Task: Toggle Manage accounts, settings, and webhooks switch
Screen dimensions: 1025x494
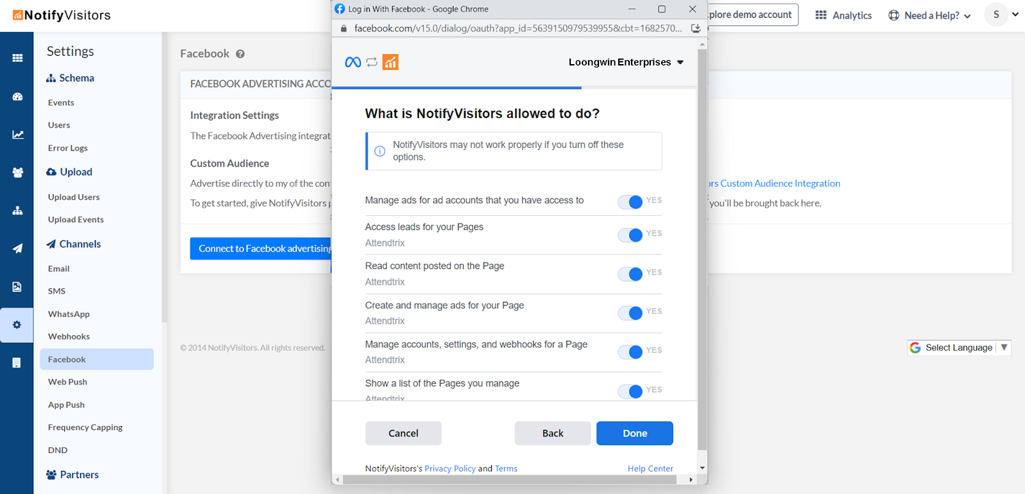Action: (630, 352)
